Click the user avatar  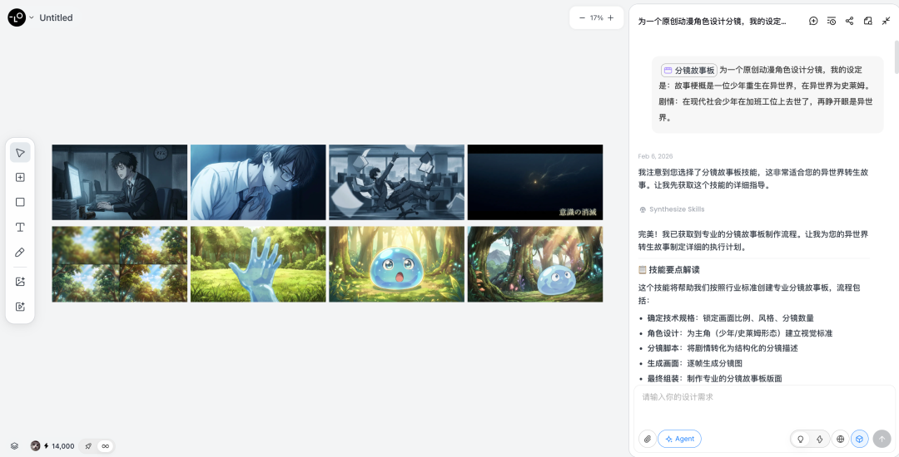click(36, 446)
